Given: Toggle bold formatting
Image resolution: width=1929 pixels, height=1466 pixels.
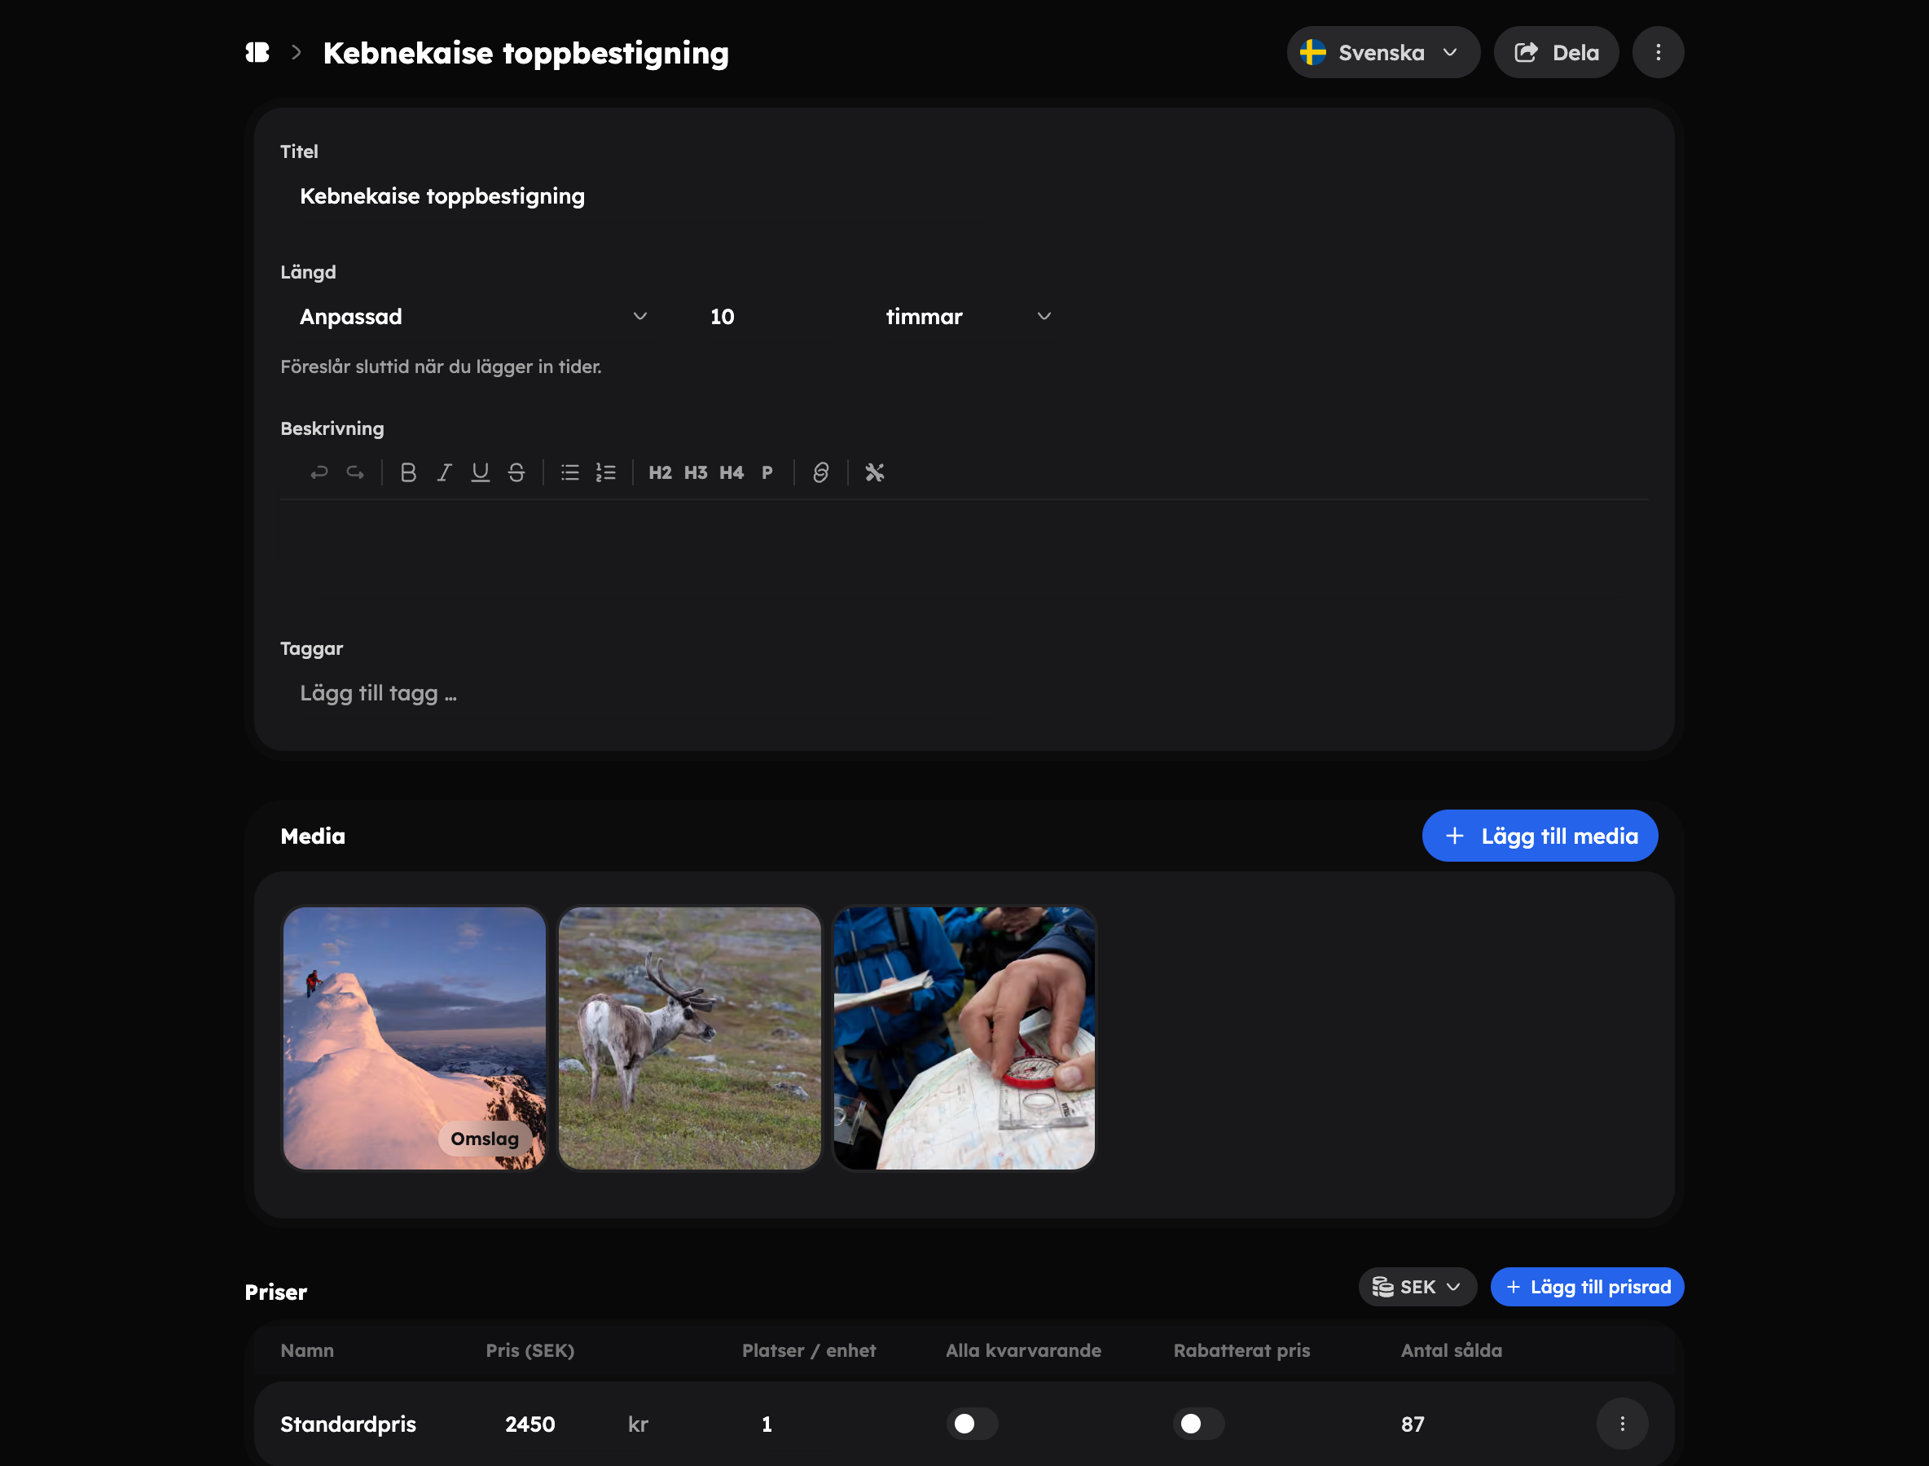Looking at the screenshot, I should pos(407,472).
